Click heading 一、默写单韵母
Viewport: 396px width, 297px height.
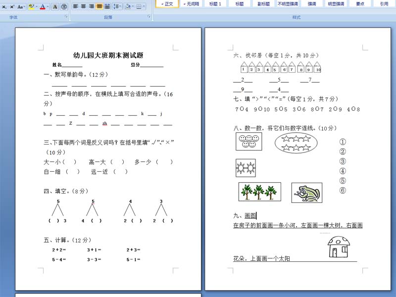[76, 75]
